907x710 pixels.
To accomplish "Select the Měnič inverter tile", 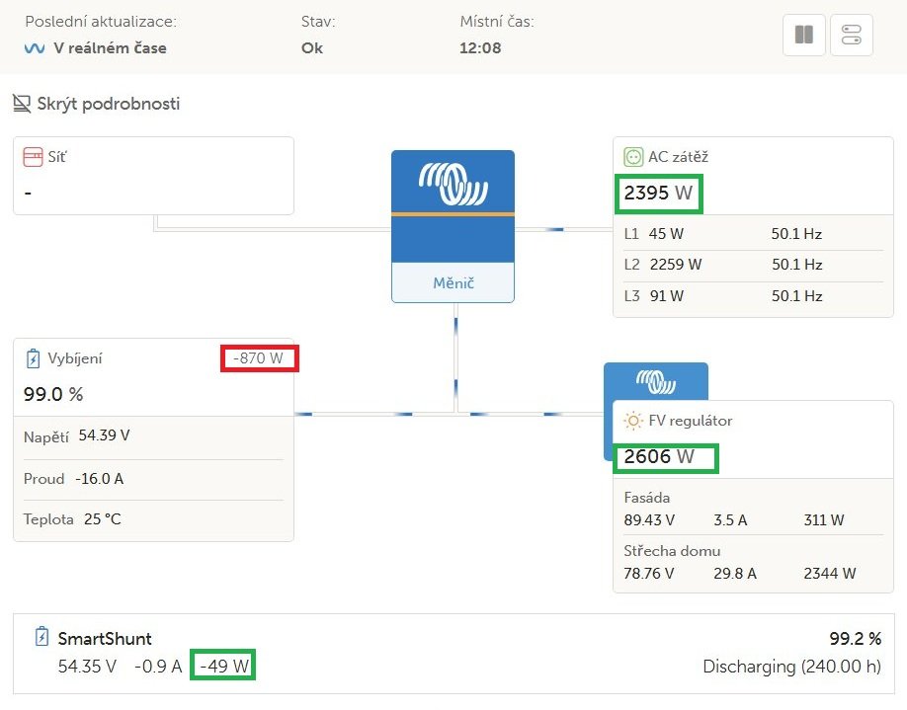I will 453,226.
